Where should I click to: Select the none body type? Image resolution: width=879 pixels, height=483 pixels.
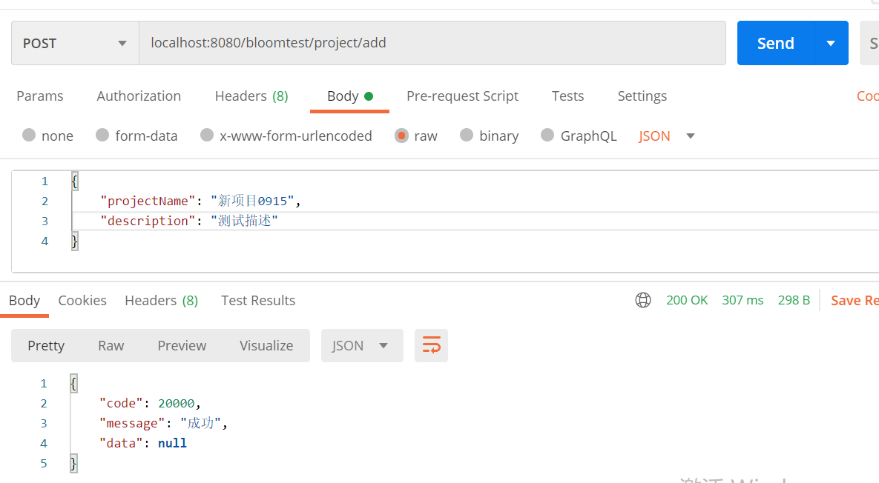29,135
